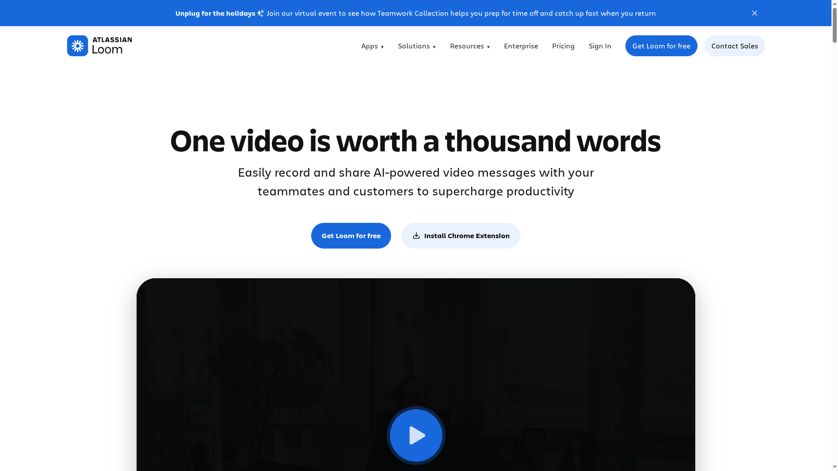Open the Apps dropdown menu
Viewport: 838px width, 471px height.
372,46
